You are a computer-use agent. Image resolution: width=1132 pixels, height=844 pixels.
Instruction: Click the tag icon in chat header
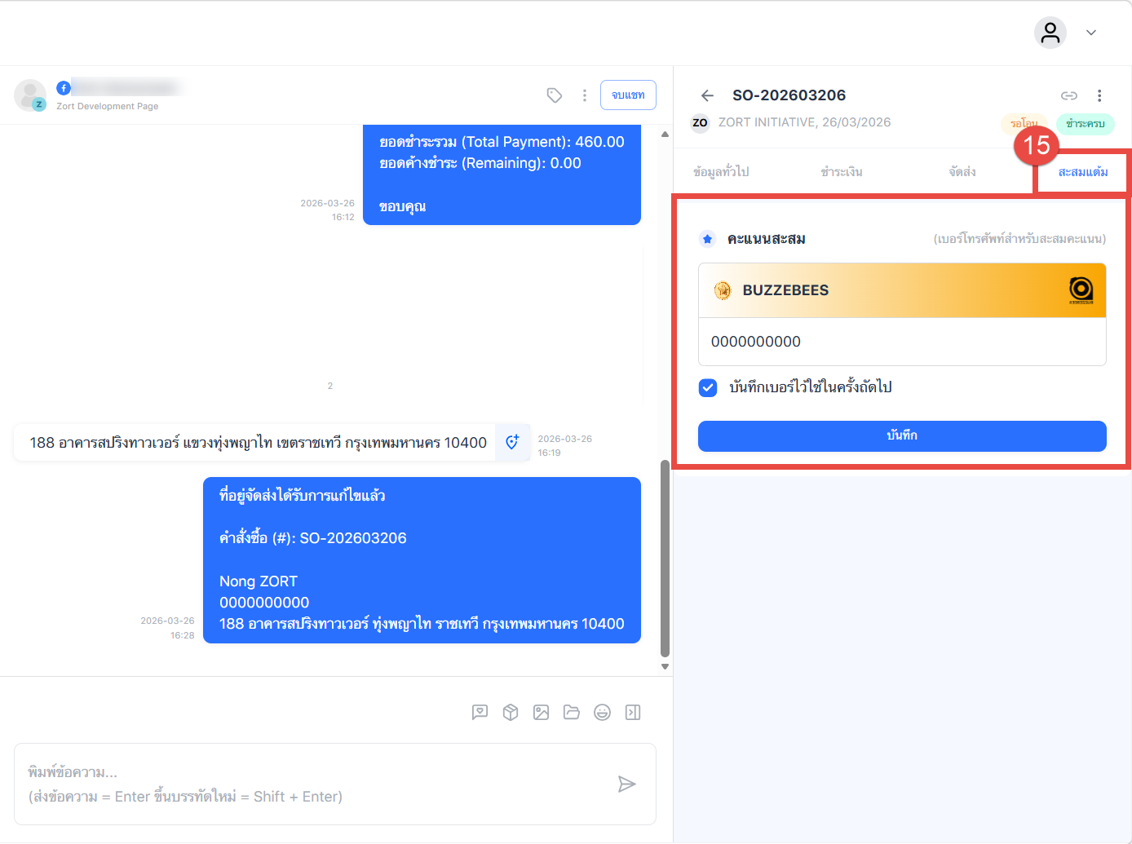coord(555,95)
